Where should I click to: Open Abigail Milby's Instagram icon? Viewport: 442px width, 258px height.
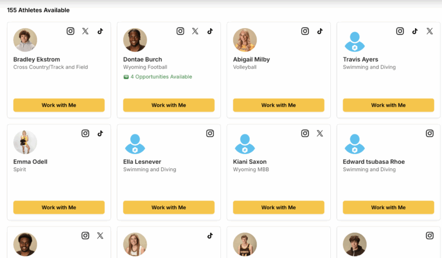(x=305, y=31)
